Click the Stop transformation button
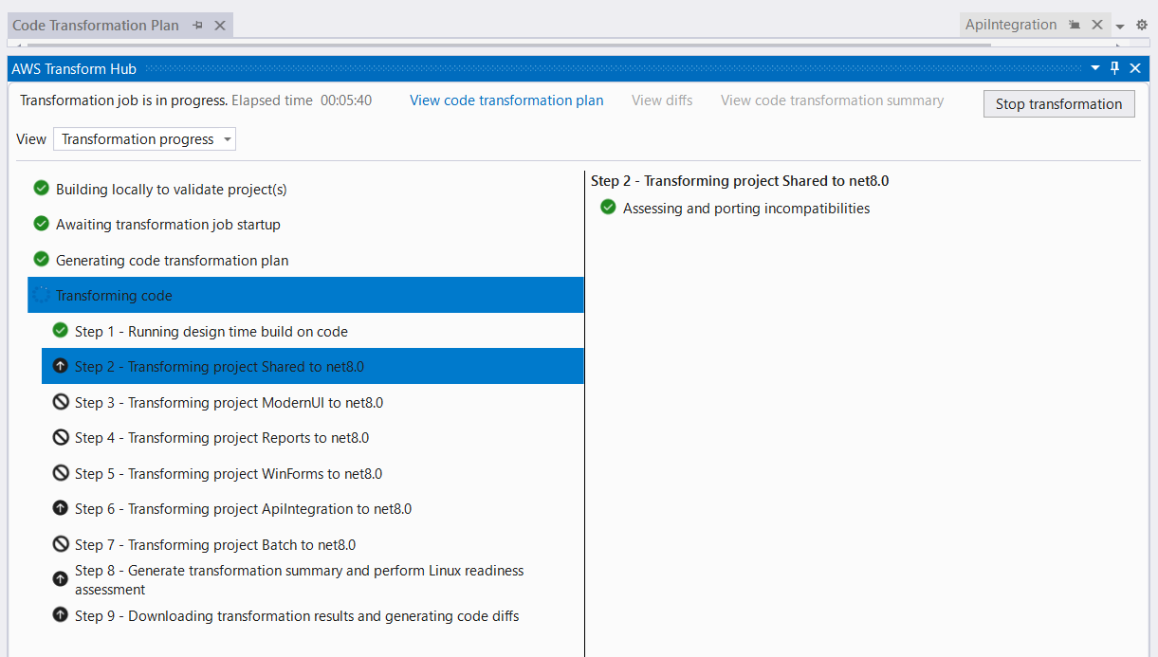This screenshot has width=1158, height=657. click(1058, 104)
